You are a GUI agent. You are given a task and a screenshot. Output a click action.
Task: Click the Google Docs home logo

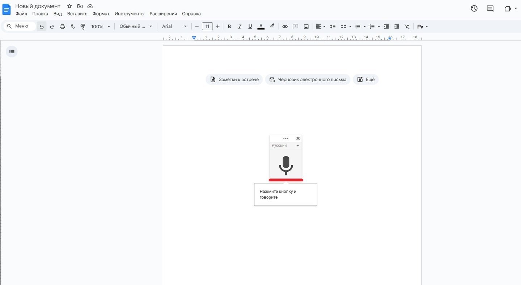pyautogui.click(x=7, y=10)
